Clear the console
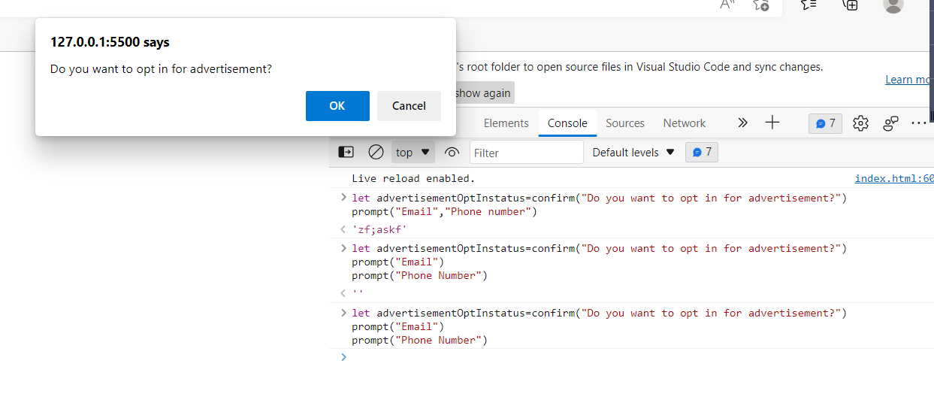This screenshot has width=934, height=412. tap(376, 152)
